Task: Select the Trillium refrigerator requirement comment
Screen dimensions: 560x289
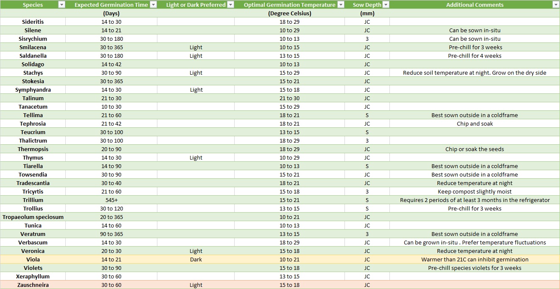Action: point(475,200)
